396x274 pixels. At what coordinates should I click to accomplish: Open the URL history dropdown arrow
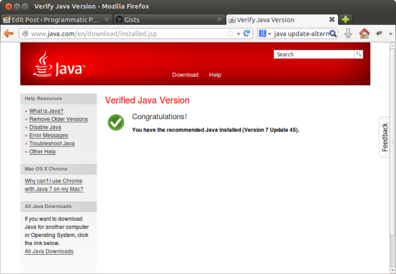click(x=238, y=34)
